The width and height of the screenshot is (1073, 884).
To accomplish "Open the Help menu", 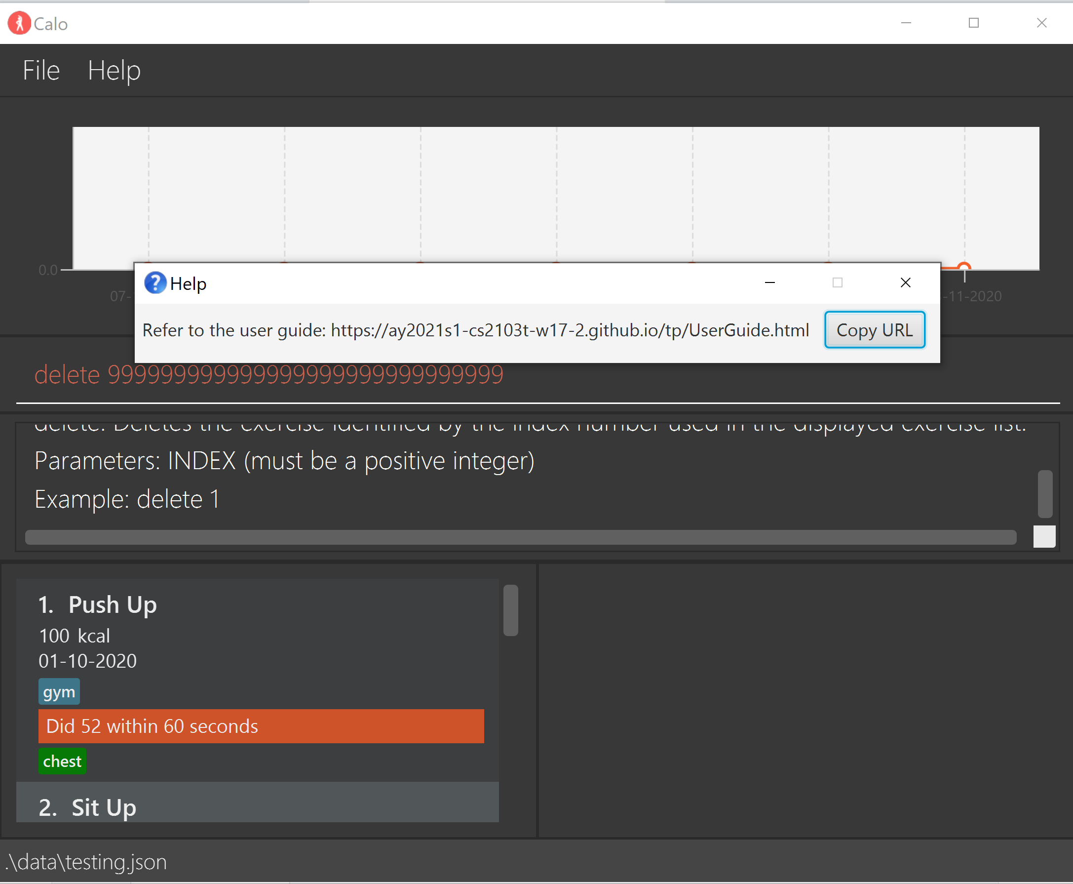I will click(x=114, y=70).
